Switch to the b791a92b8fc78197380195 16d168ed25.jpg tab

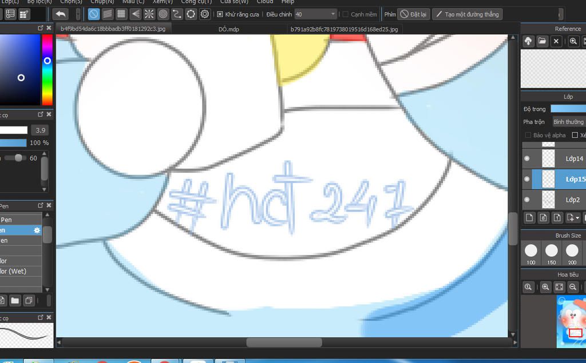point(344,29)
